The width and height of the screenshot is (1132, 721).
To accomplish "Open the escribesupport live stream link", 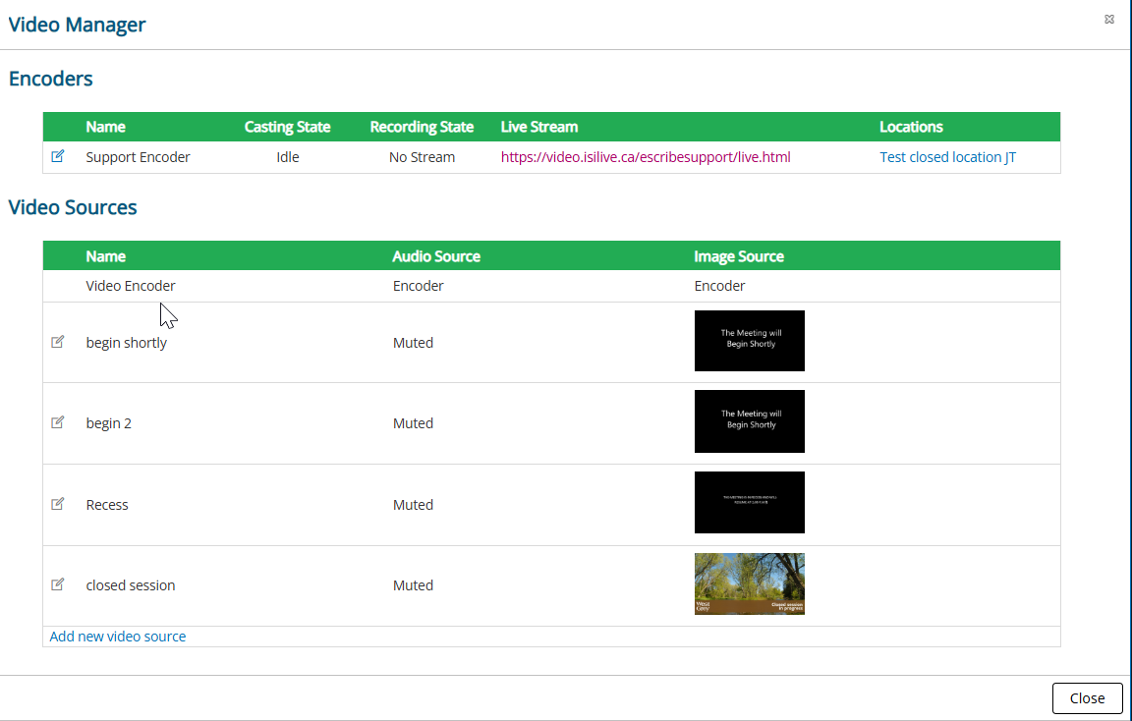I will [646, 156].
